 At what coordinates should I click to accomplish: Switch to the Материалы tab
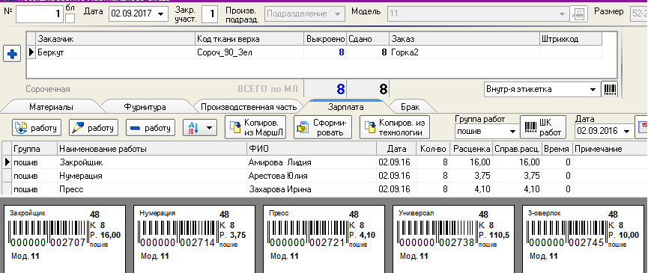click(x=51, y=107)
